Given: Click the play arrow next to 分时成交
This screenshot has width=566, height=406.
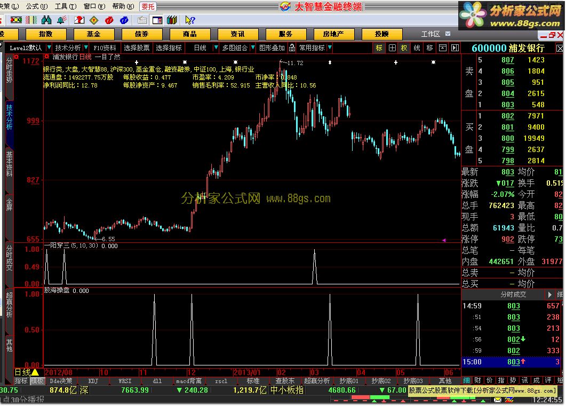Looking at the screenshot, I should 549,294.
